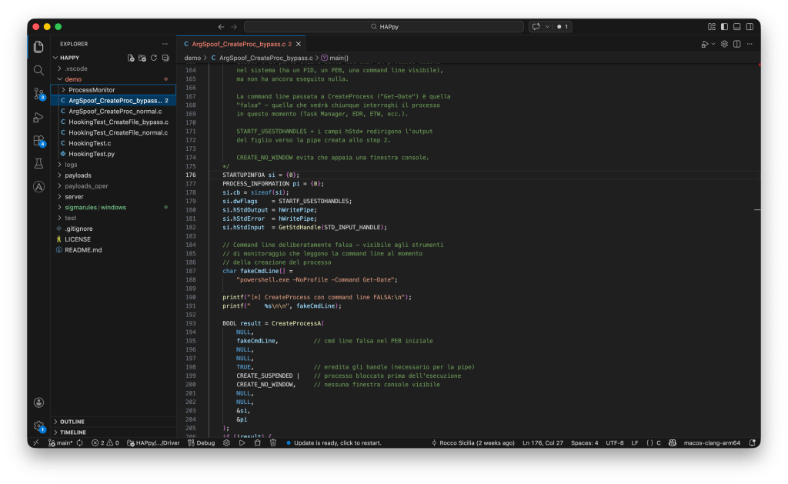788x484 pixels.
Task: Open the Testing flask icon view
Action: [x=38, y=164]
